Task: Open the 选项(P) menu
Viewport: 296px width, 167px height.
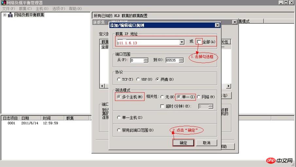Action: tap(59, 9)
